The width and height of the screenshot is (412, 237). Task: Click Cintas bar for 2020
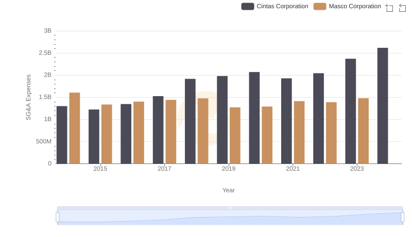click(x=254, y=118)
